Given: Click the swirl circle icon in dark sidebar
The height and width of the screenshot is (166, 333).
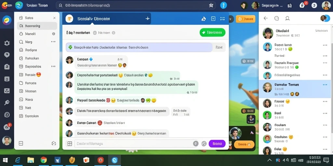Looking at the screenshot, I should coord(7,115).
